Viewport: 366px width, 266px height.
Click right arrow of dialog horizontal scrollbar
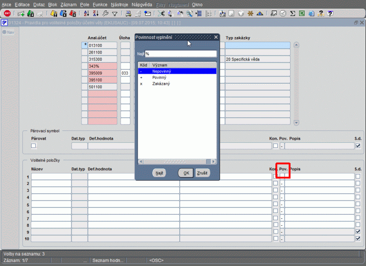pos(213,161)
